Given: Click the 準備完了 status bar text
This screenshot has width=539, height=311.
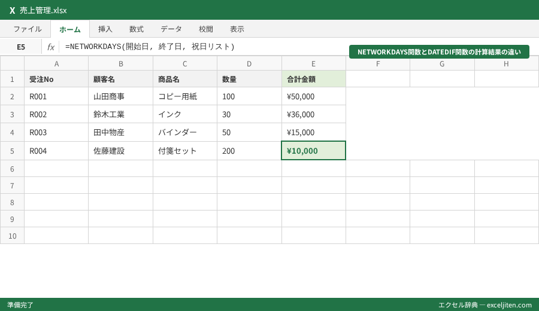Looking at the screenshot, I should point(20,305).
